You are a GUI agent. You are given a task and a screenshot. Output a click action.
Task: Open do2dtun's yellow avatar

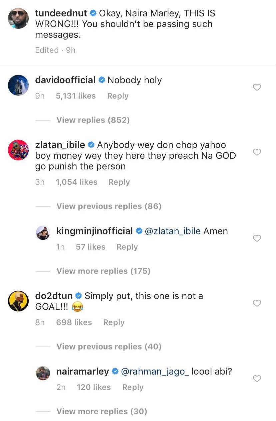point(18,301)
